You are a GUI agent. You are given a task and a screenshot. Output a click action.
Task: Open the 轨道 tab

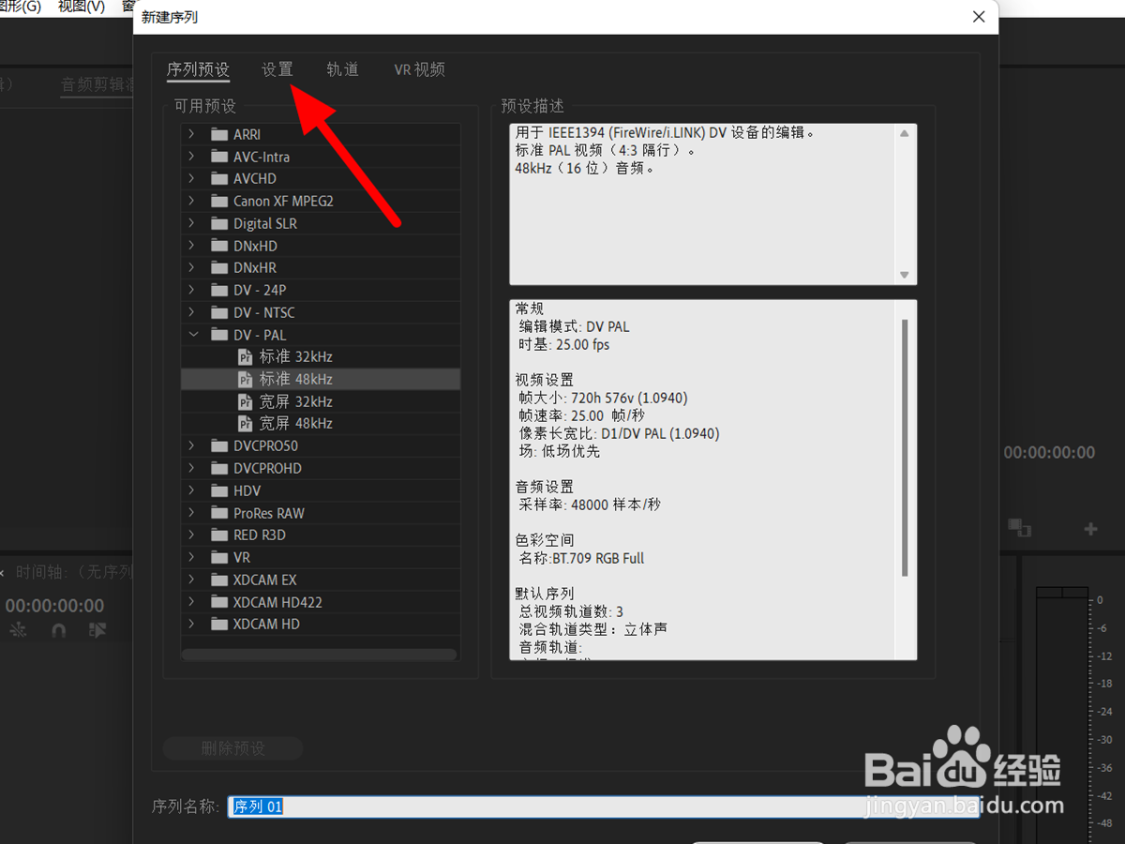(x=342, y=69)
